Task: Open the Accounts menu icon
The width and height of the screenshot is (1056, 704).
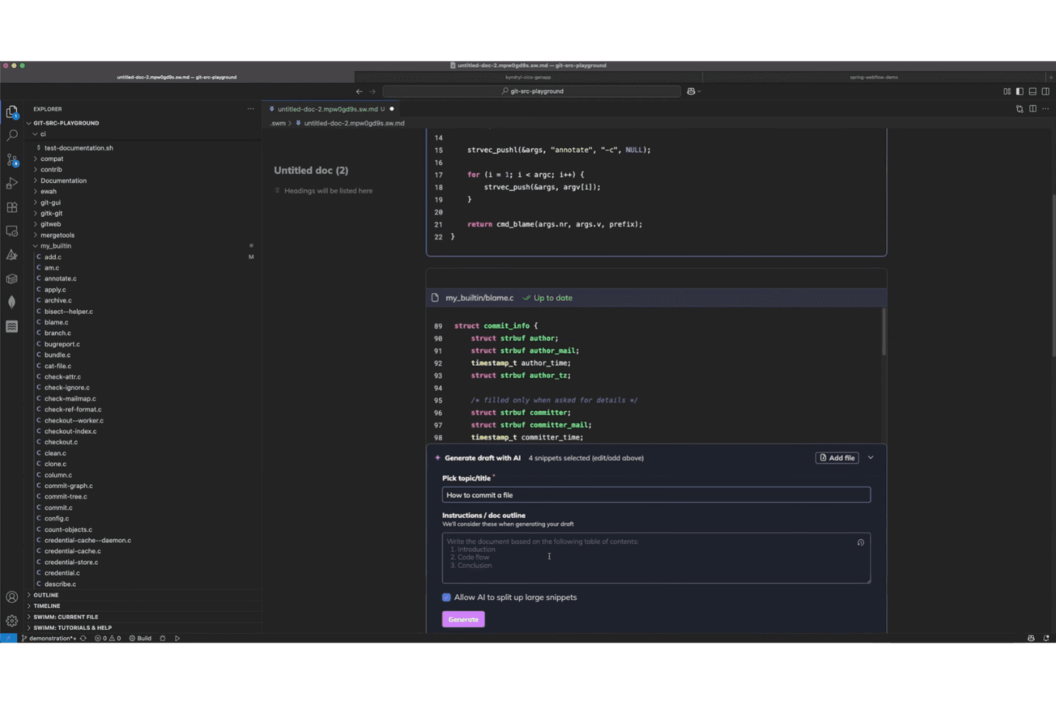Action: 12,597
